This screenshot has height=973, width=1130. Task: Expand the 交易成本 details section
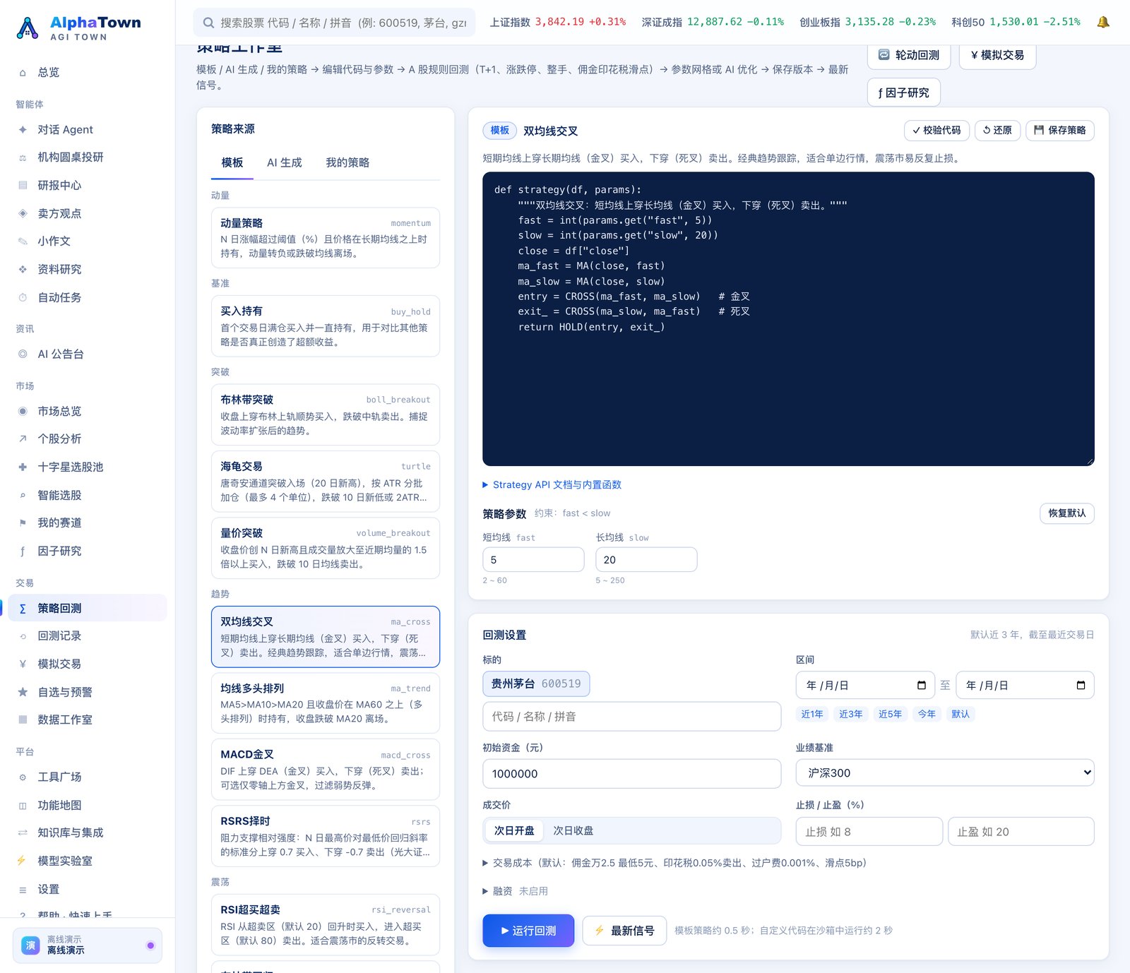674,863
